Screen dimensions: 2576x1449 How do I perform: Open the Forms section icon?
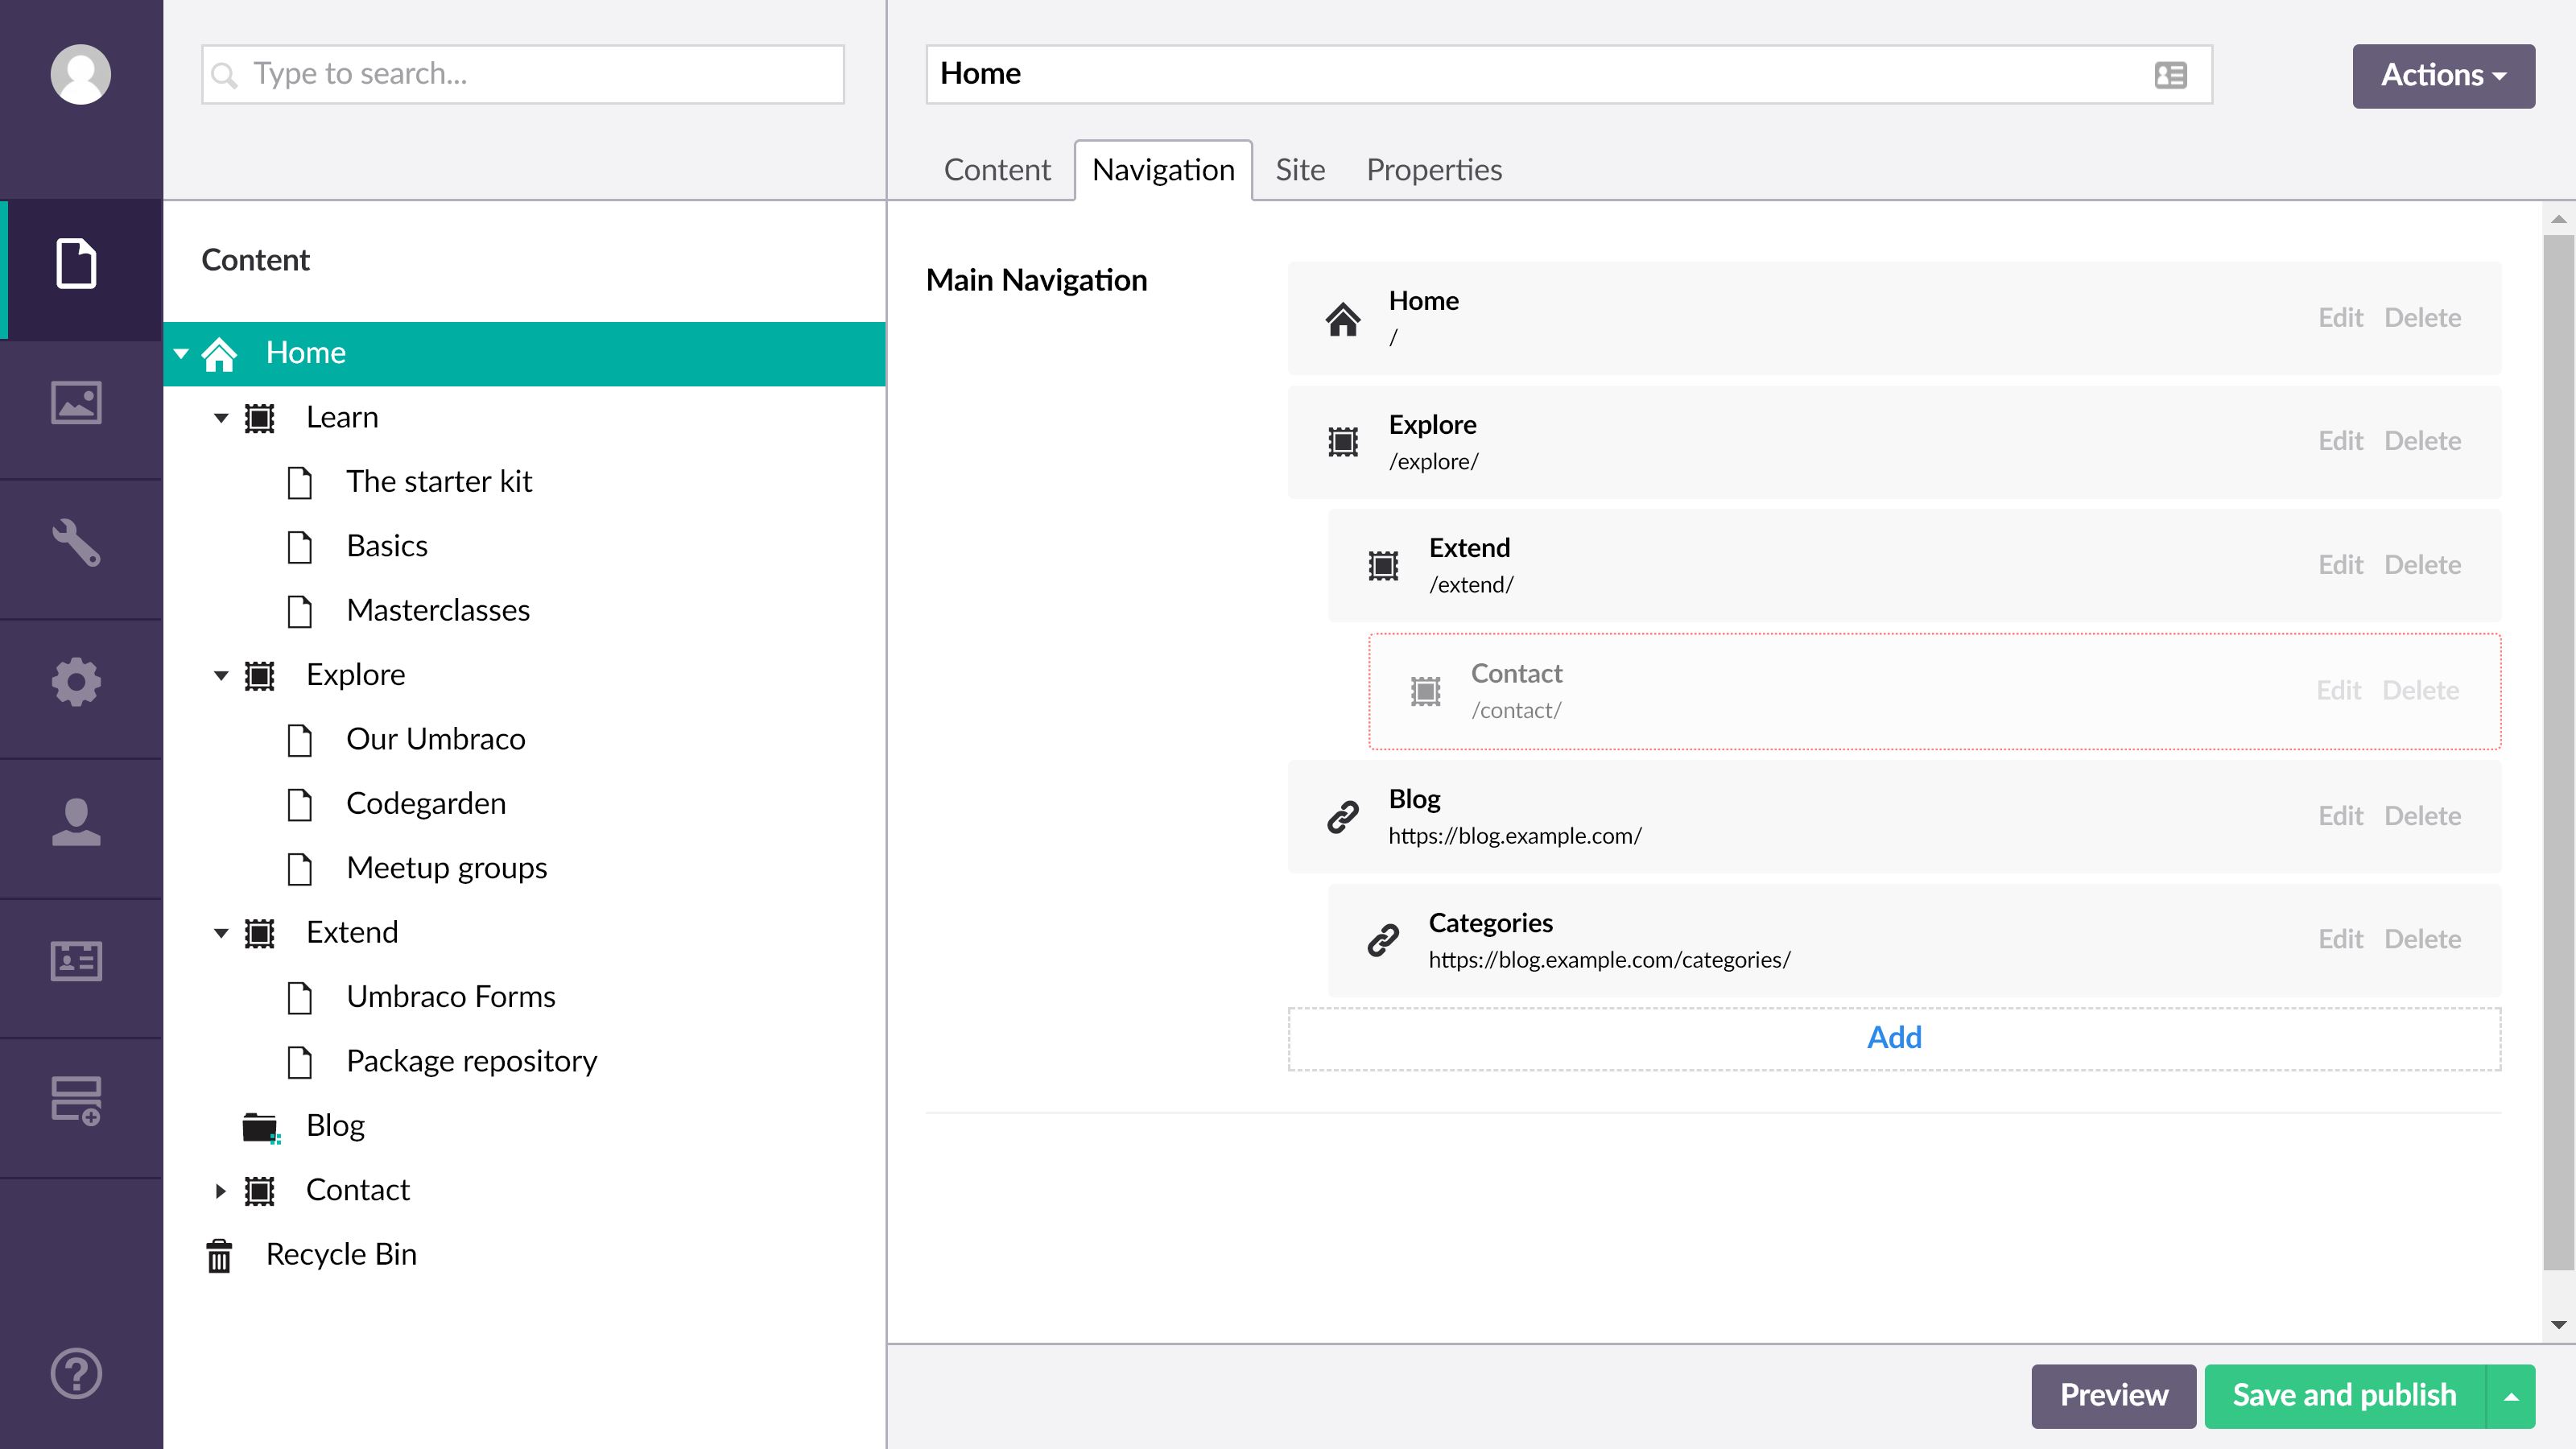coord(77,1100)
